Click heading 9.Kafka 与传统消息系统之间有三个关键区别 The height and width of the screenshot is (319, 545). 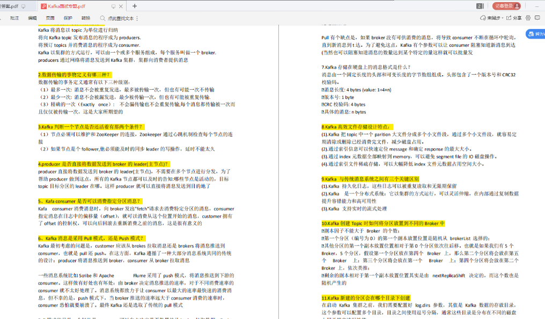pos(370,179)
